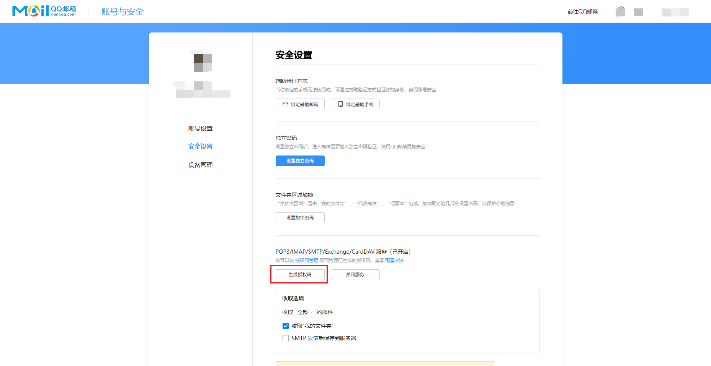Uncheck 收取"我的文件夹" checkbox
711x366 pixels.
pyautogui.click(x=286, y=326)
